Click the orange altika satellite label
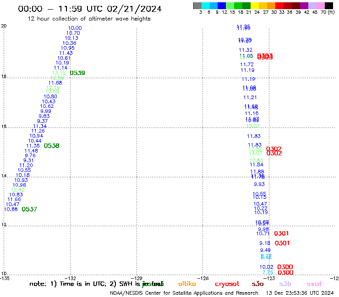This screenshot has height=297, width=339. point(187,284)
